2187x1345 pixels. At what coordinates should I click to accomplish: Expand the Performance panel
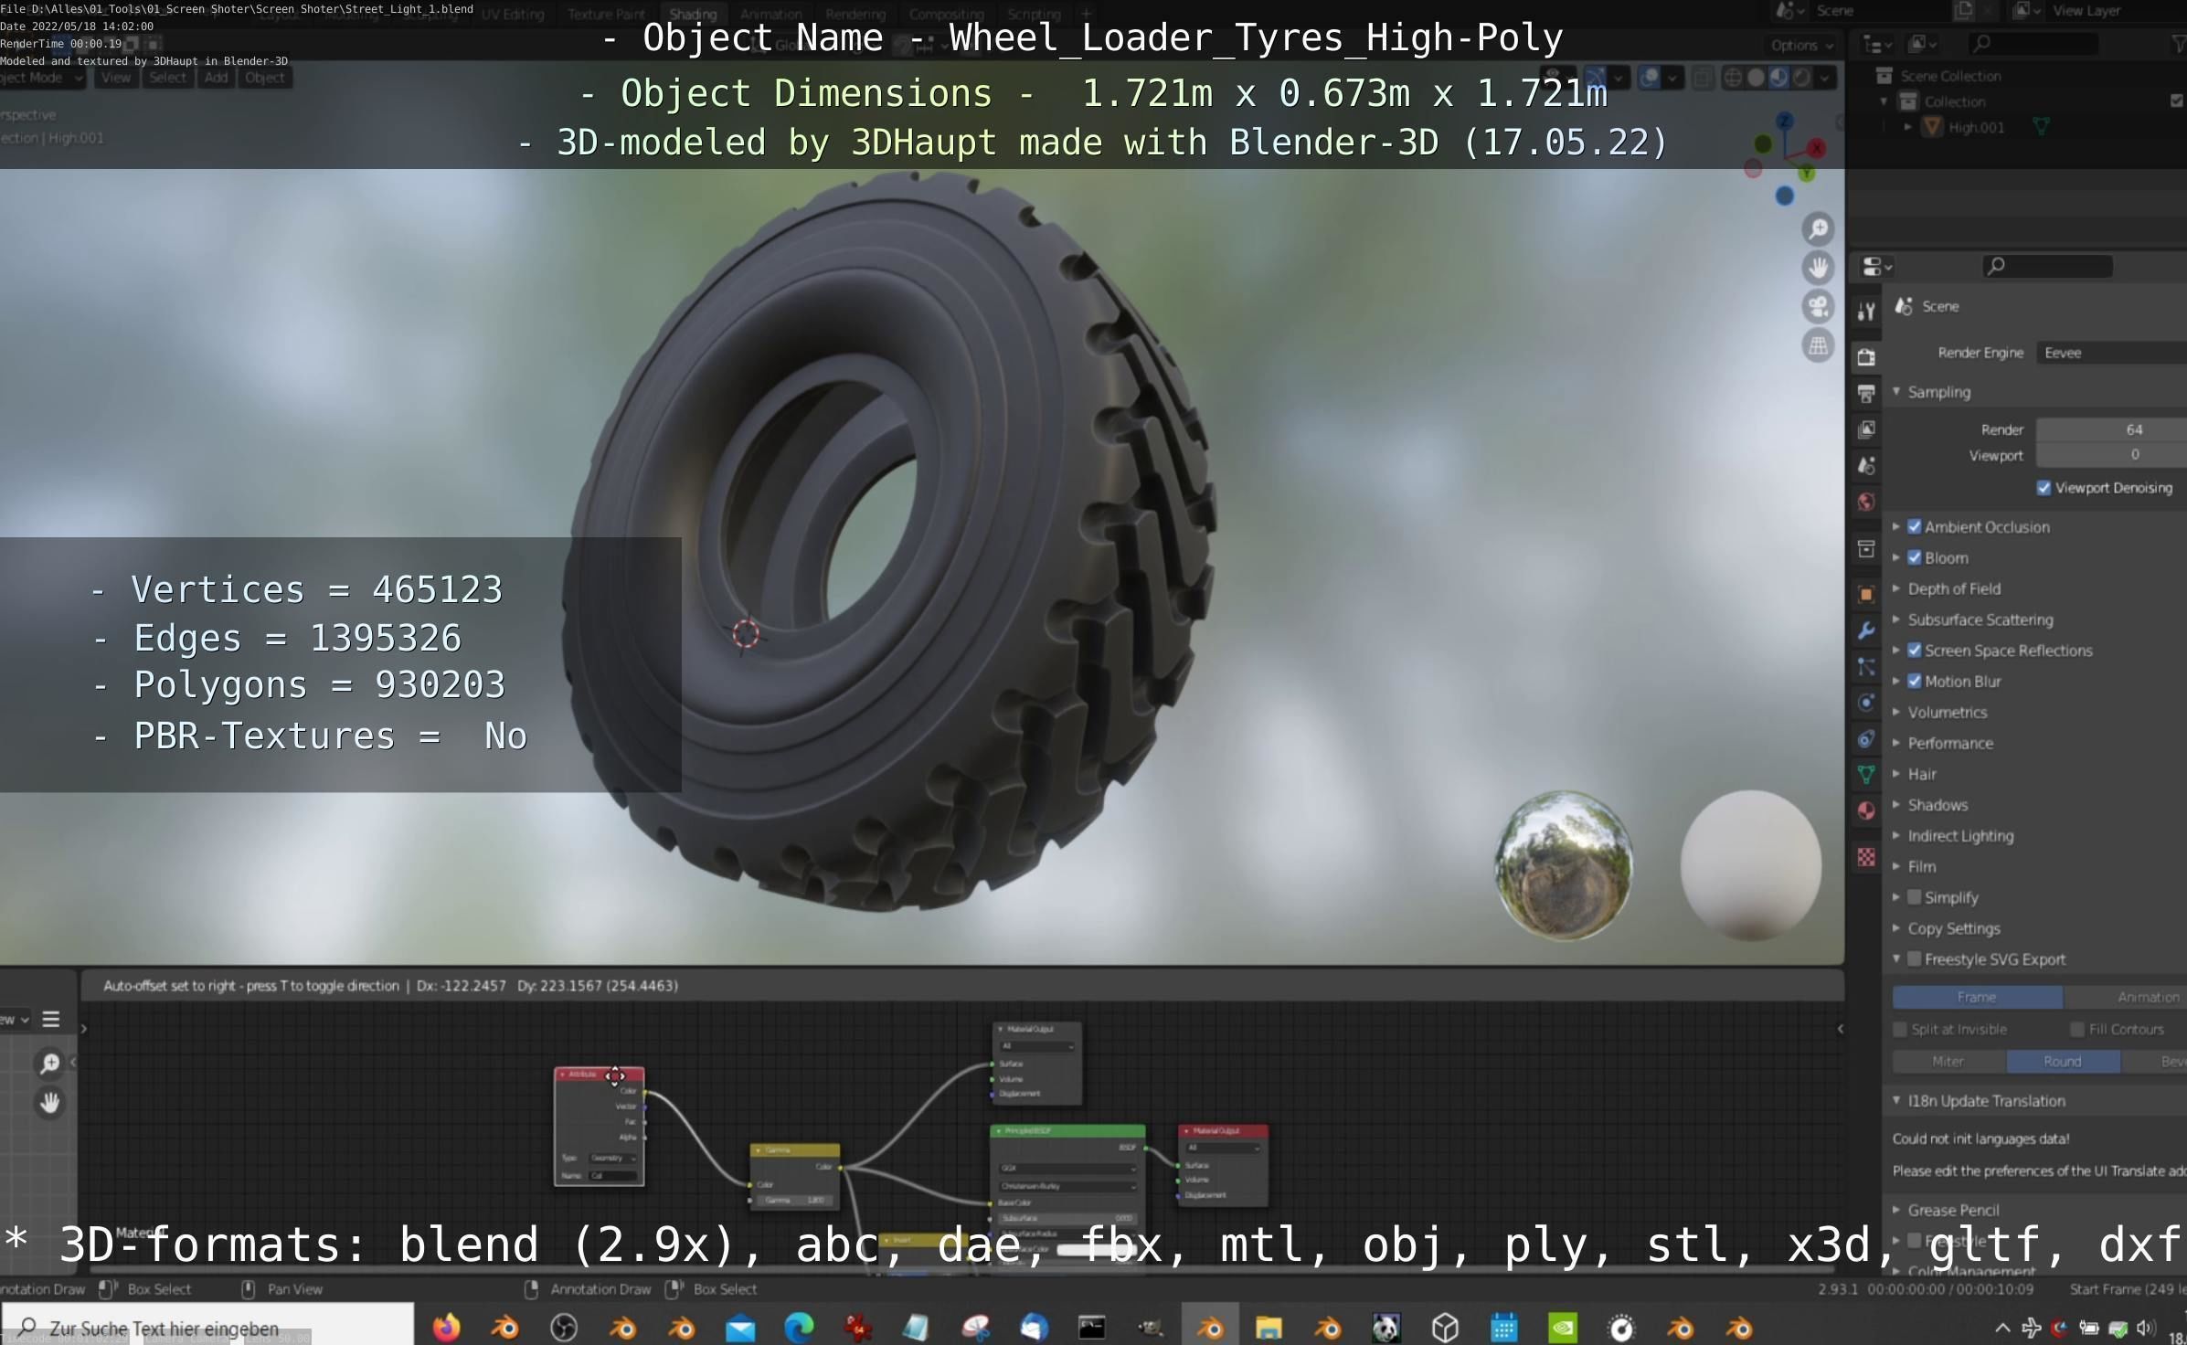point(1895,743)
